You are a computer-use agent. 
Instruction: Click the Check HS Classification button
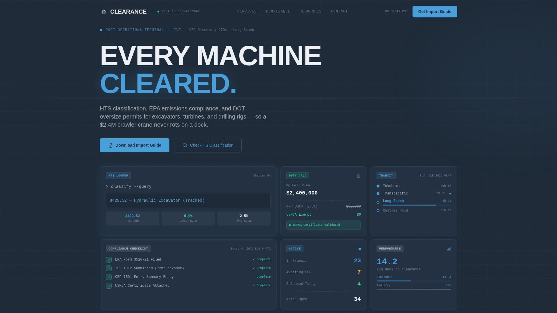208,145
